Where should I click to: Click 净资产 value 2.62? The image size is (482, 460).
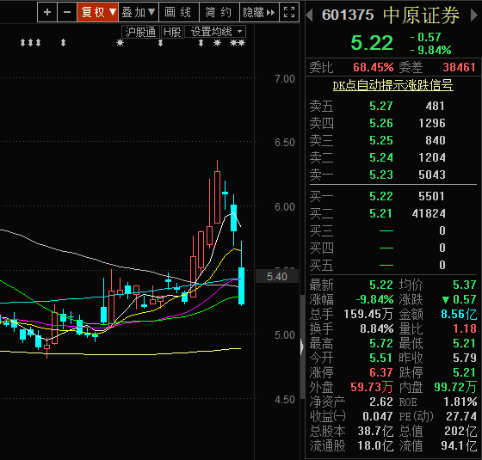[x=381, y=402]
